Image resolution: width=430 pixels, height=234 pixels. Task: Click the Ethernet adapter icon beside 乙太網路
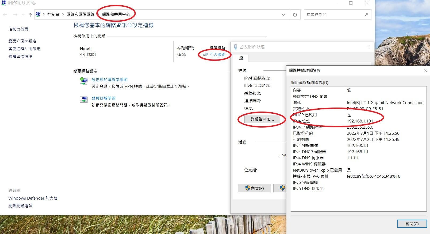[205, 55]
